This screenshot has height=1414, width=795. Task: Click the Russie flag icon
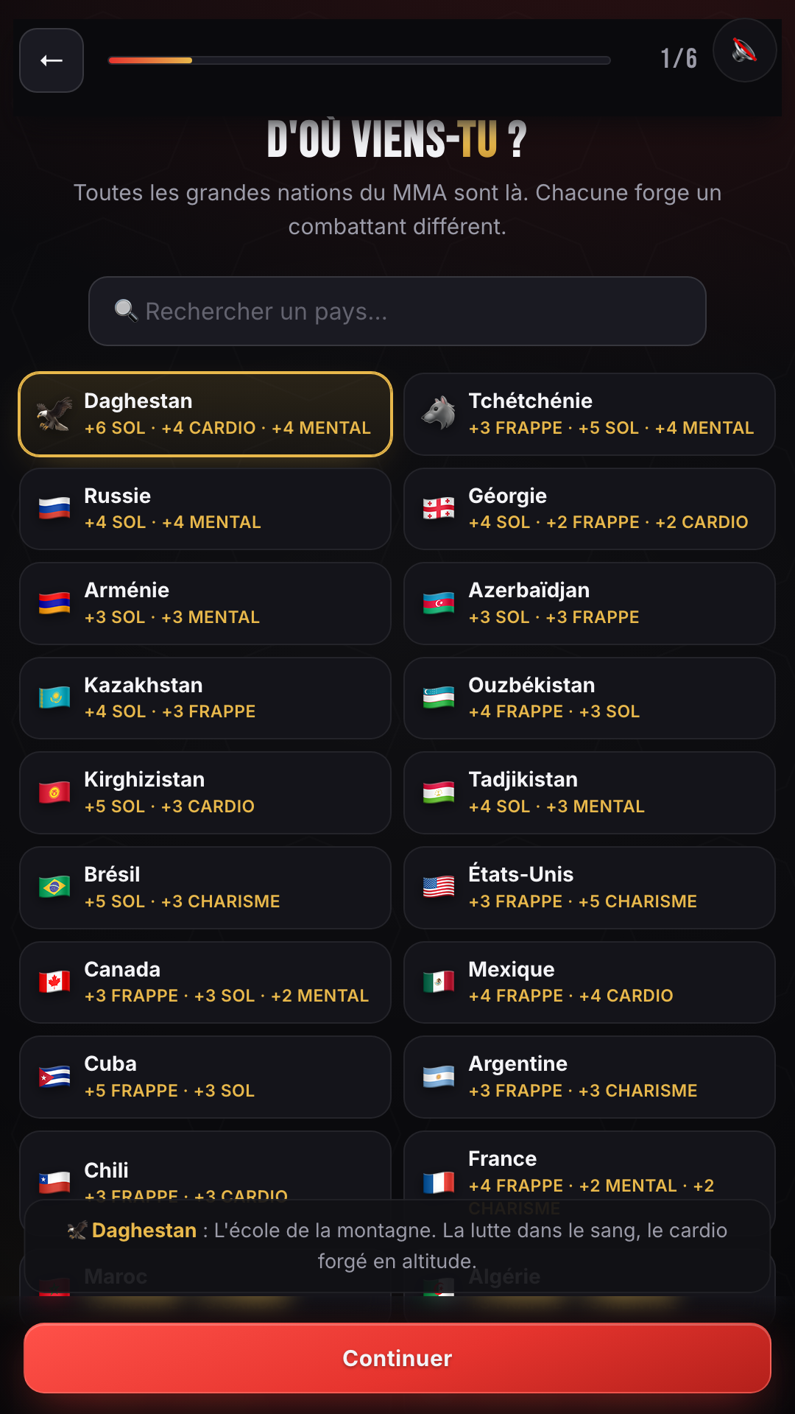click(54, 509)
